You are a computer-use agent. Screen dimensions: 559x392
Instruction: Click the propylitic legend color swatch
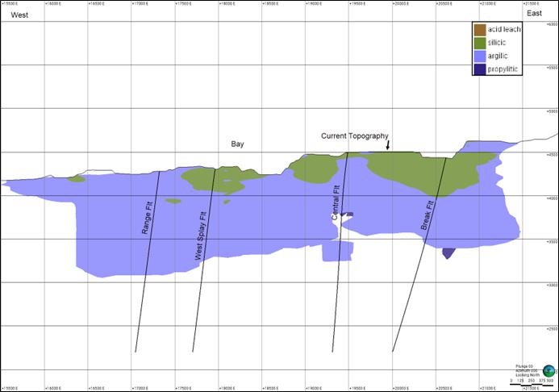point(480,69)
